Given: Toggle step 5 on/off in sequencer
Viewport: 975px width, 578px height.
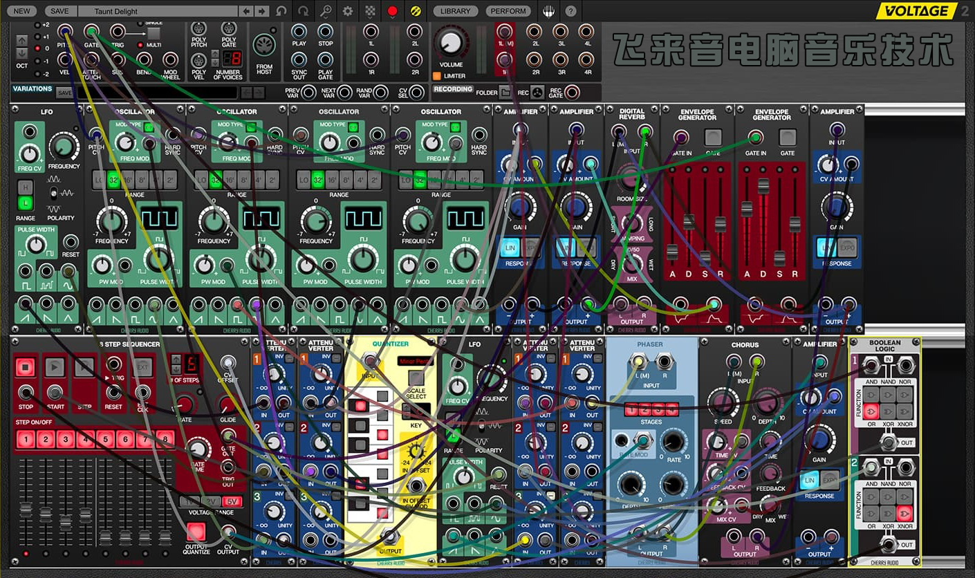Looking at the screenshot, I should tap(105, 438).
